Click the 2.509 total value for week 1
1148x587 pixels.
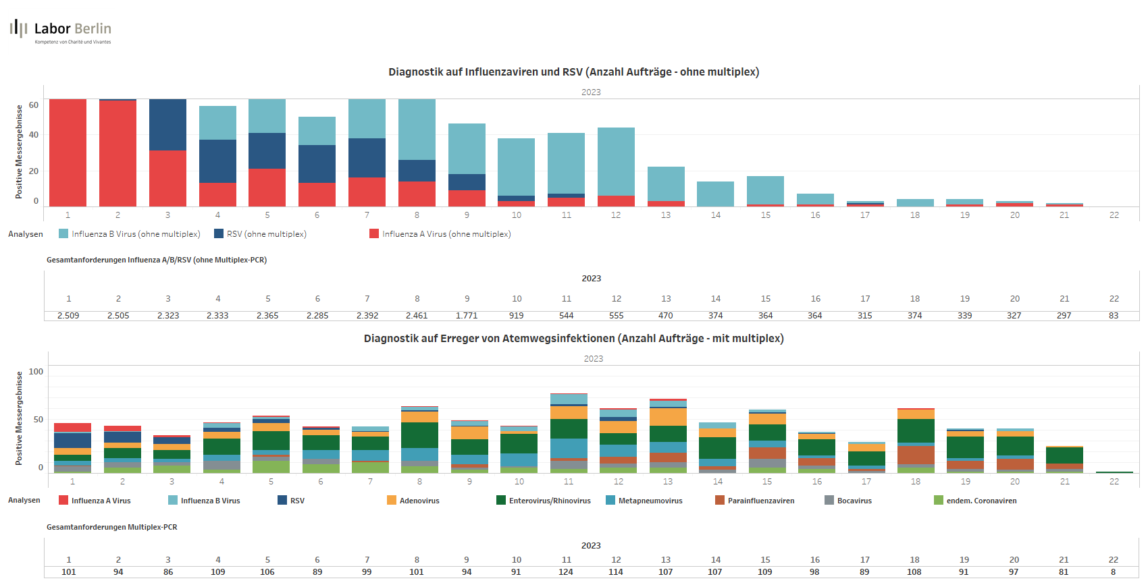coord(68,315)
